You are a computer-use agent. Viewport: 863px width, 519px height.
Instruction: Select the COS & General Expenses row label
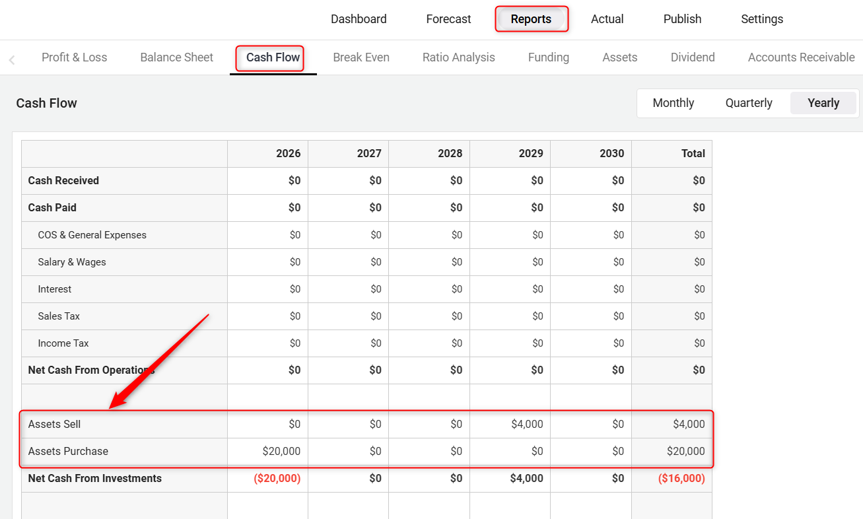pyautogui.click(x=92, y=234)
